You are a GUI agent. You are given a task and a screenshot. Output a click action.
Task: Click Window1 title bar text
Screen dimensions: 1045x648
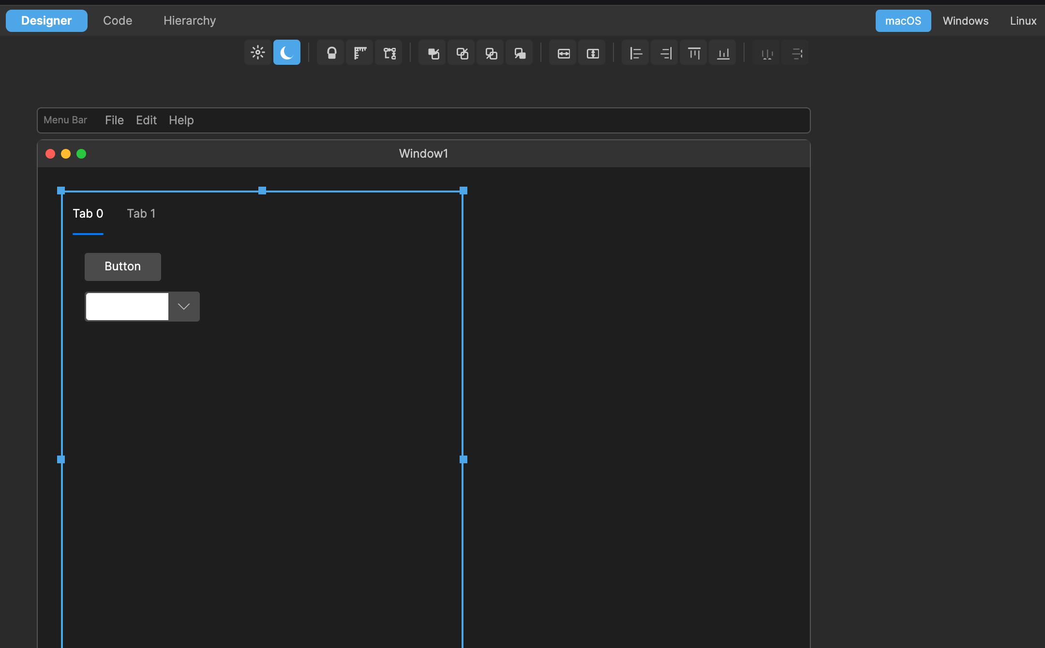pos(423,154)
